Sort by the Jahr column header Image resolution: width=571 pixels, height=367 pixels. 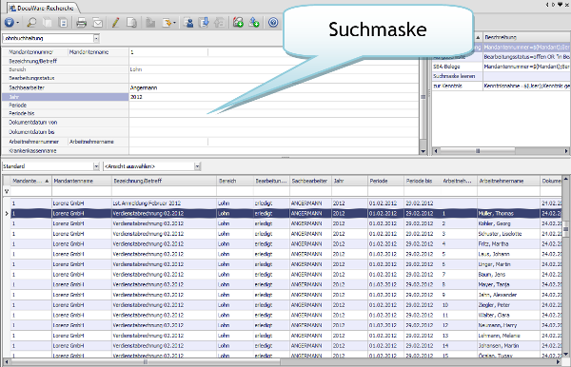[349, 181]
